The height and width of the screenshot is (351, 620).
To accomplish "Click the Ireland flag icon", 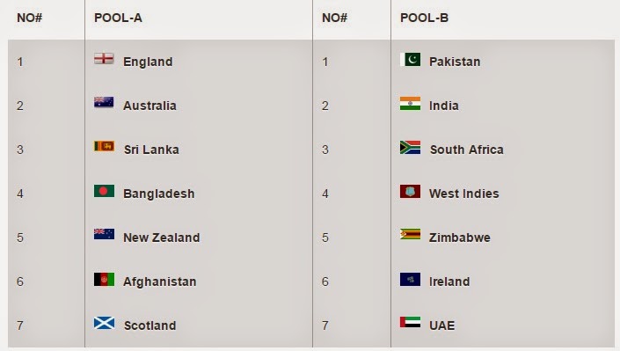I will point(410,280).
